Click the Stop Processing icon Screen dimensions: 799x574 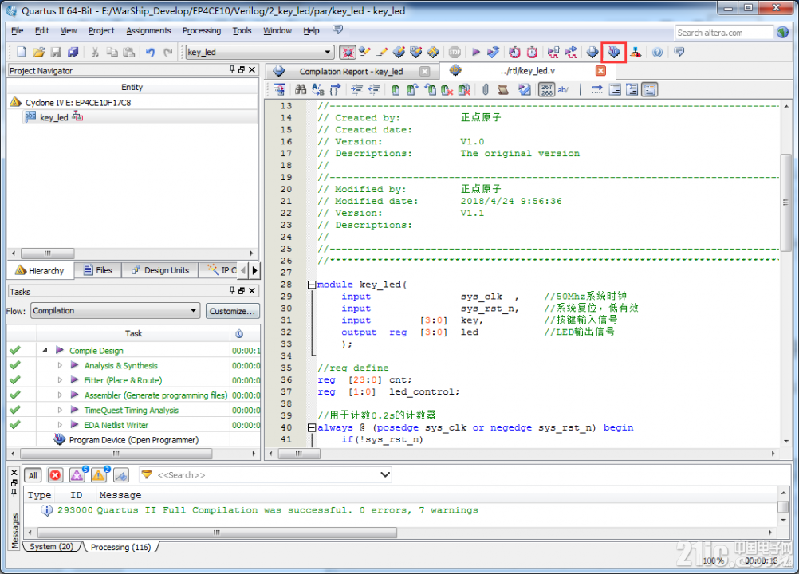click(x=455, y=52)
